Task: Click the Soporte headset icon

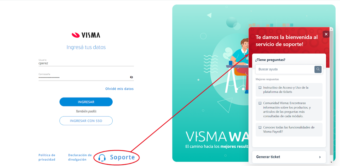Action: coord(102,158)
